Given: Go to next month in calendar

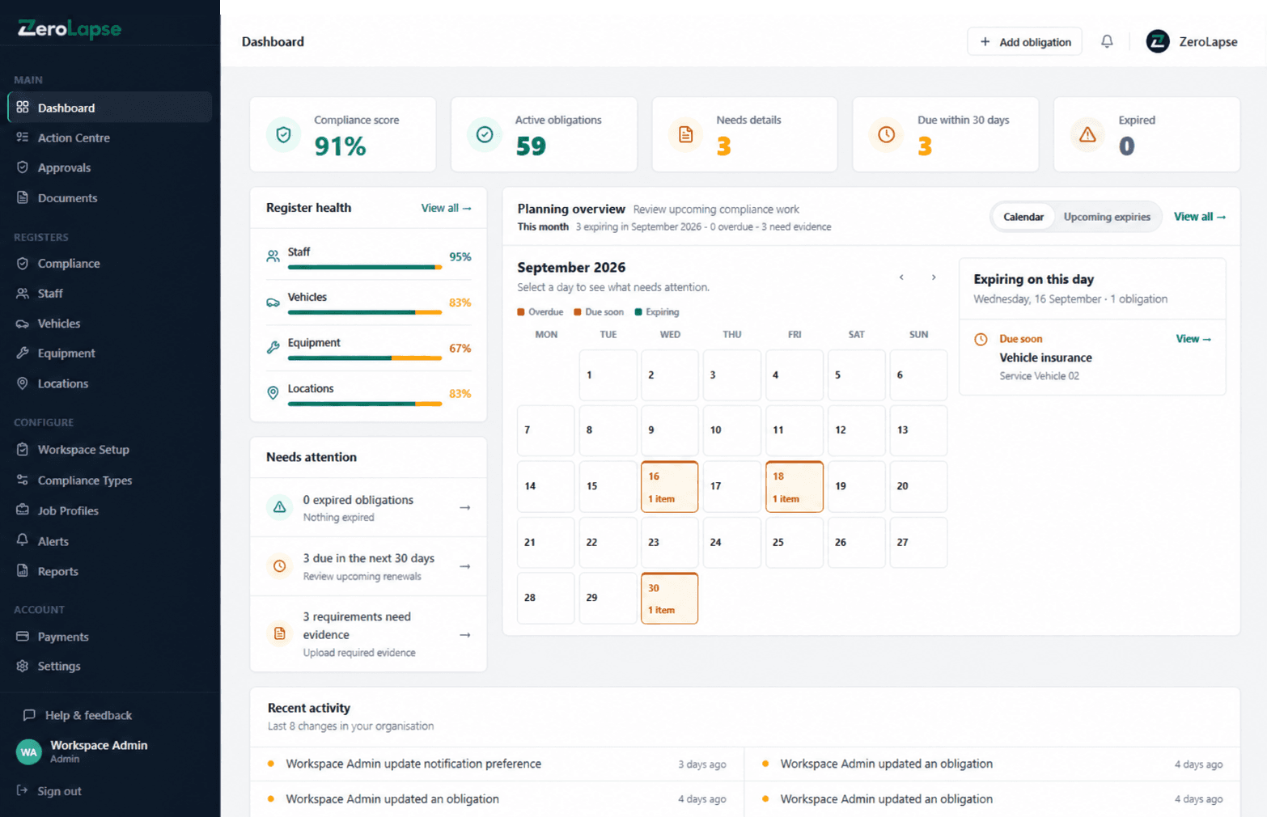Looking at the screenshot, I should coord(934,277).
